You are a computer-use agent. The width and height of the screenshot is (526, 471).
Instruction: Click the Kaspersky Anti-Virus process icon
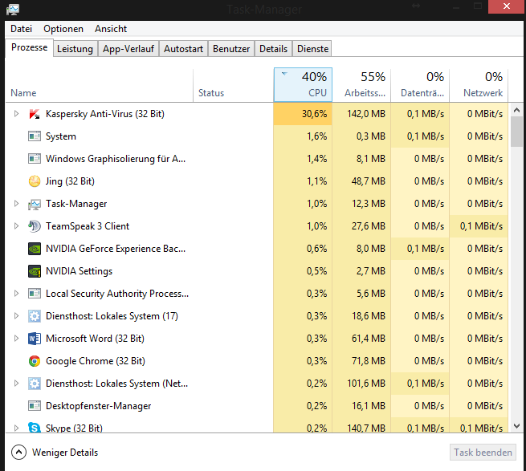coord(35,114)
